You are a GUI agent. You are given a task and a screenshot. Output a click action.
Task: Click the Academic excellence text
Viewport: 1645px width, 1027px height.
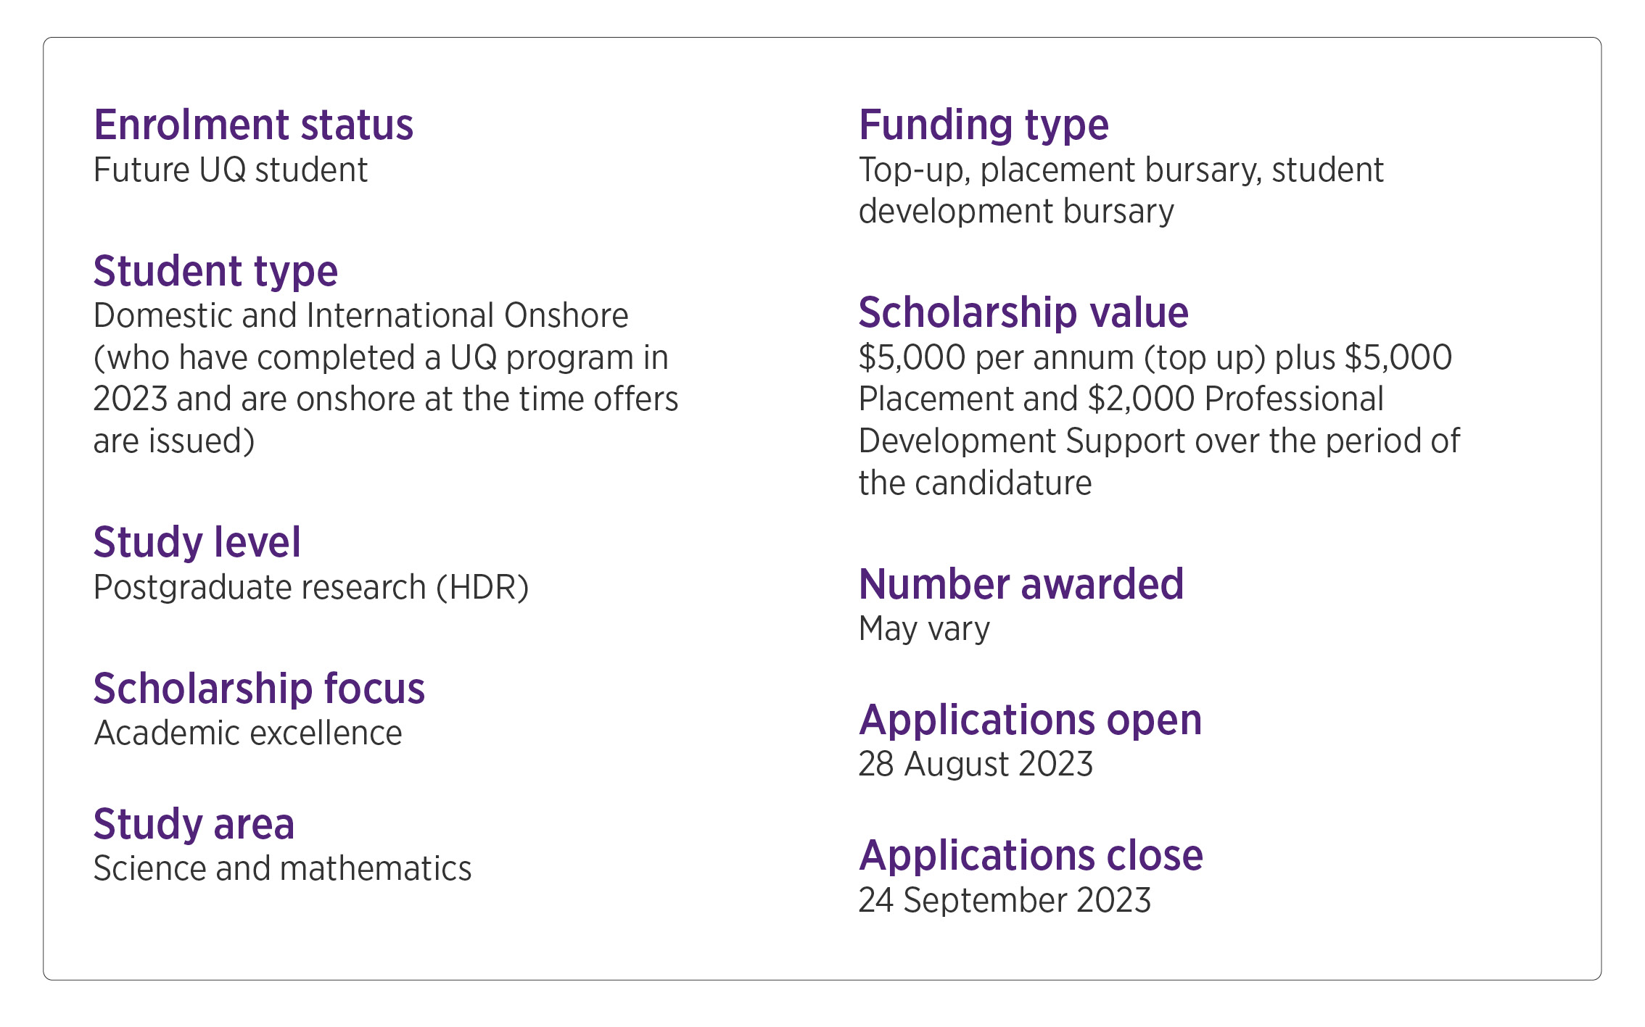248,733
